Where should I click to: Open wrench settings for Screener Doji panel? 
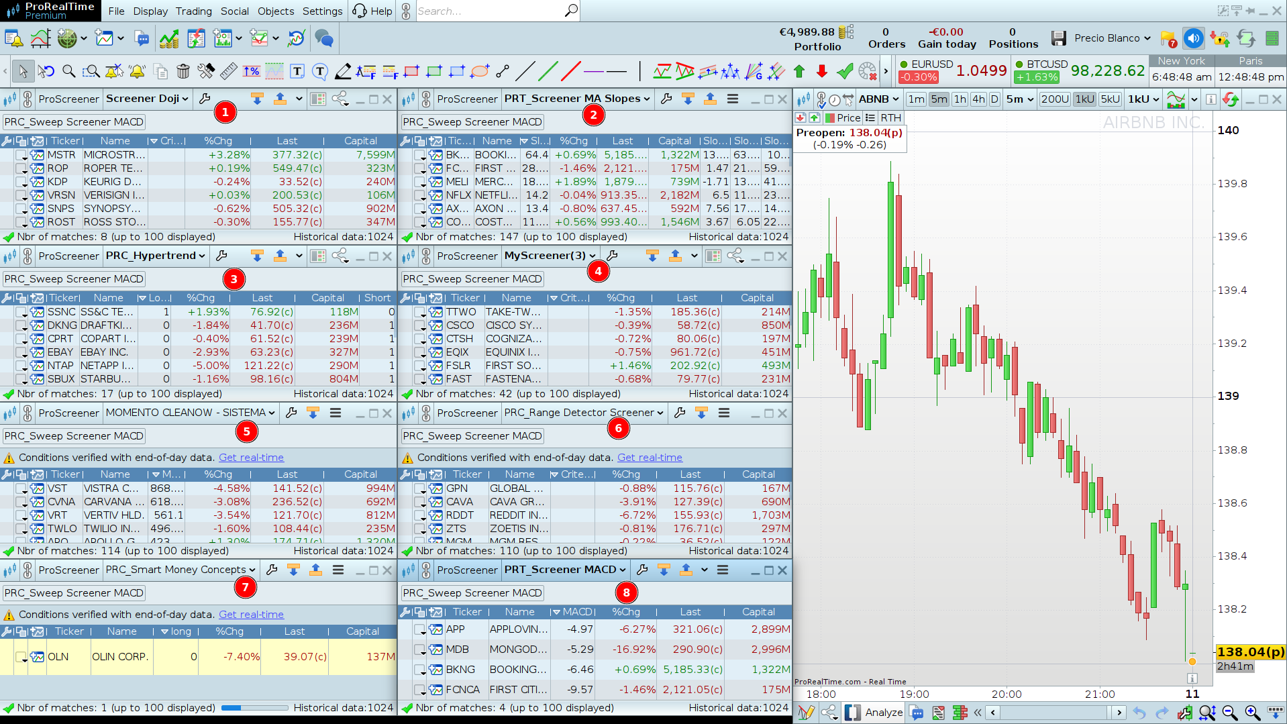click(205, 99)
